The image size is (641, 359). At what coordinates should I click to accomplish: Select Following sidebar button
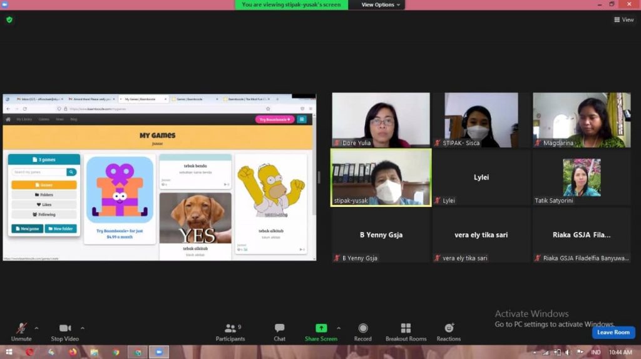(44, 215)
